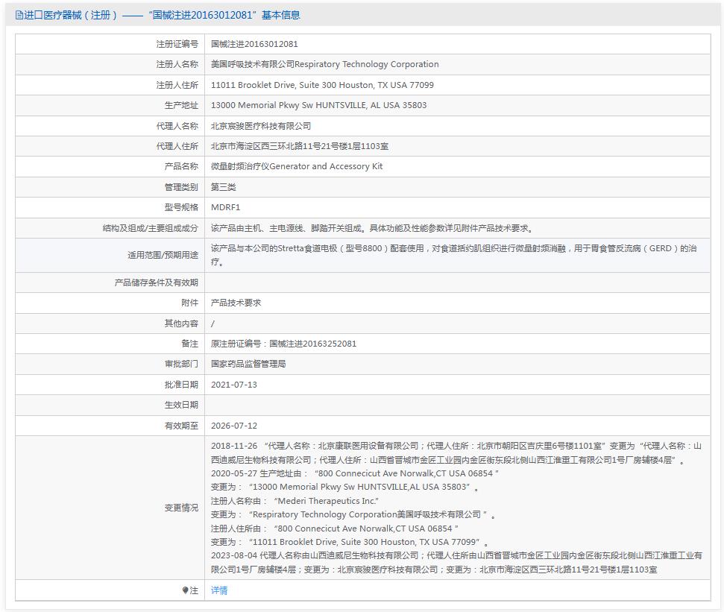Click the 变更情况 label
The height and width of the screenshot is (612, 724).
[181, 508]
